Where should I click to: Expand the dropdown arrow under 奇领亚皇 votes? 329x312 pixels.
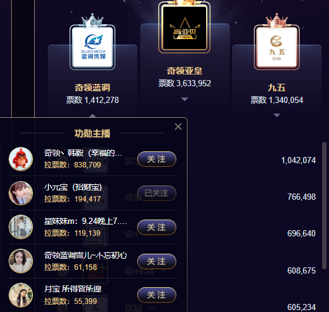click(184, 99)
